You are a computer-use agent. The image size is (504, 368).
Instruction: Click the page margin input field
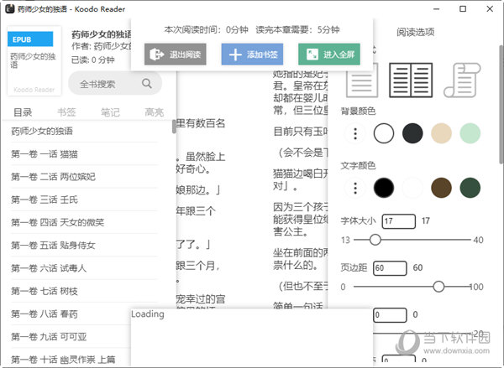(x=390, y=268)
